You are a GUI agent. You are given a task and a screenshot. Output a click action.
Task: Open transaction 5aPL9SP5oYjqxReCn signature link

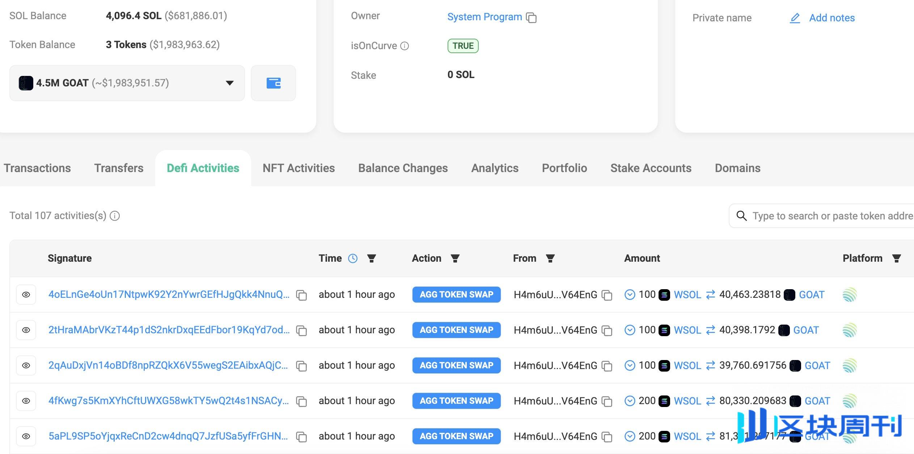pyautogui.click(x=168, y=436)
